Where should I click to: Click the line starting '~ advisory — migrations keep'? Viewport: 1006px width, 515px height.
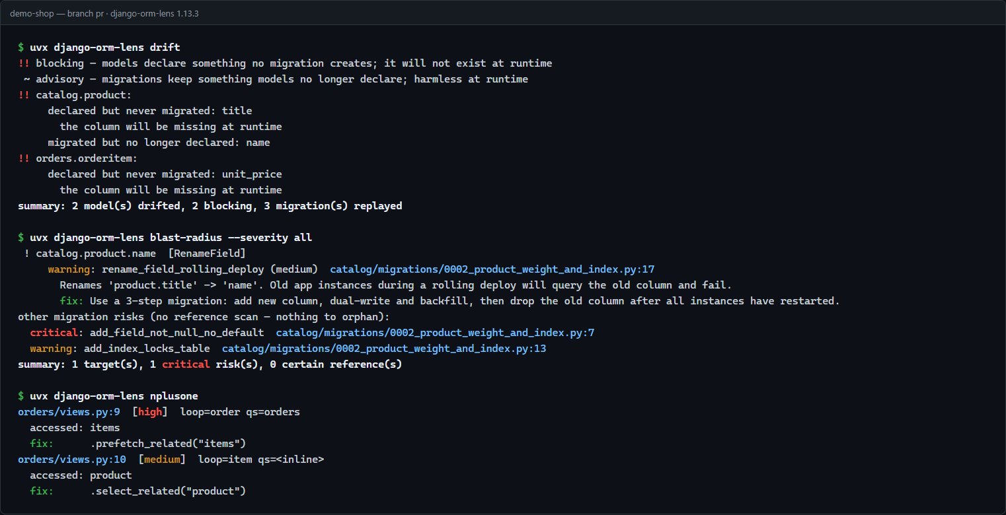[276, 79]
